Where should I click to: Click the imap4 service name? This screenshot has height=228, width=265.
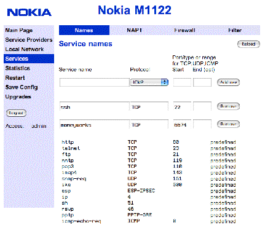pyautogui.click(x=69, y=173)
